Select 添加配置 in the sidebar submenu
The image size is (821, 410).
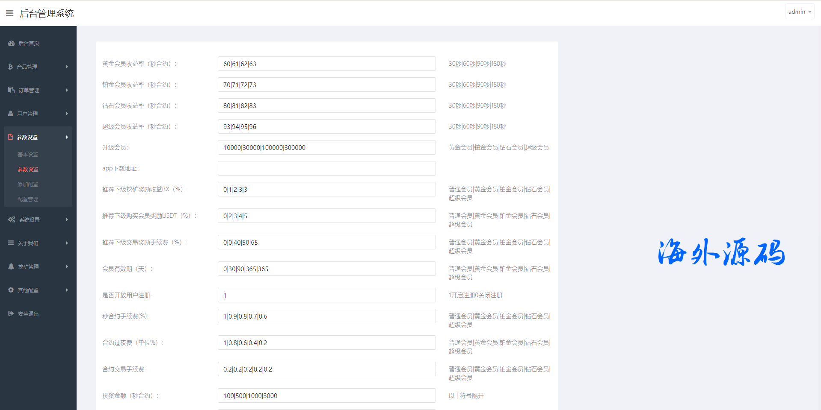click(x=28, y=184)
